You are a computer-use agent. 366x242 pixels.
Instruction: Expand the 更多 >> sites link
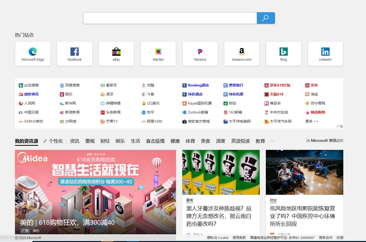[x=312, y=121]
